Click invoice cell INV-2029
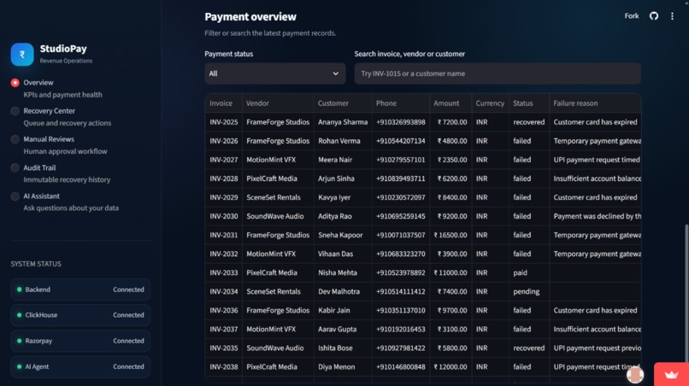This screenshot has height=386, width=689. (x=224, y=197)
